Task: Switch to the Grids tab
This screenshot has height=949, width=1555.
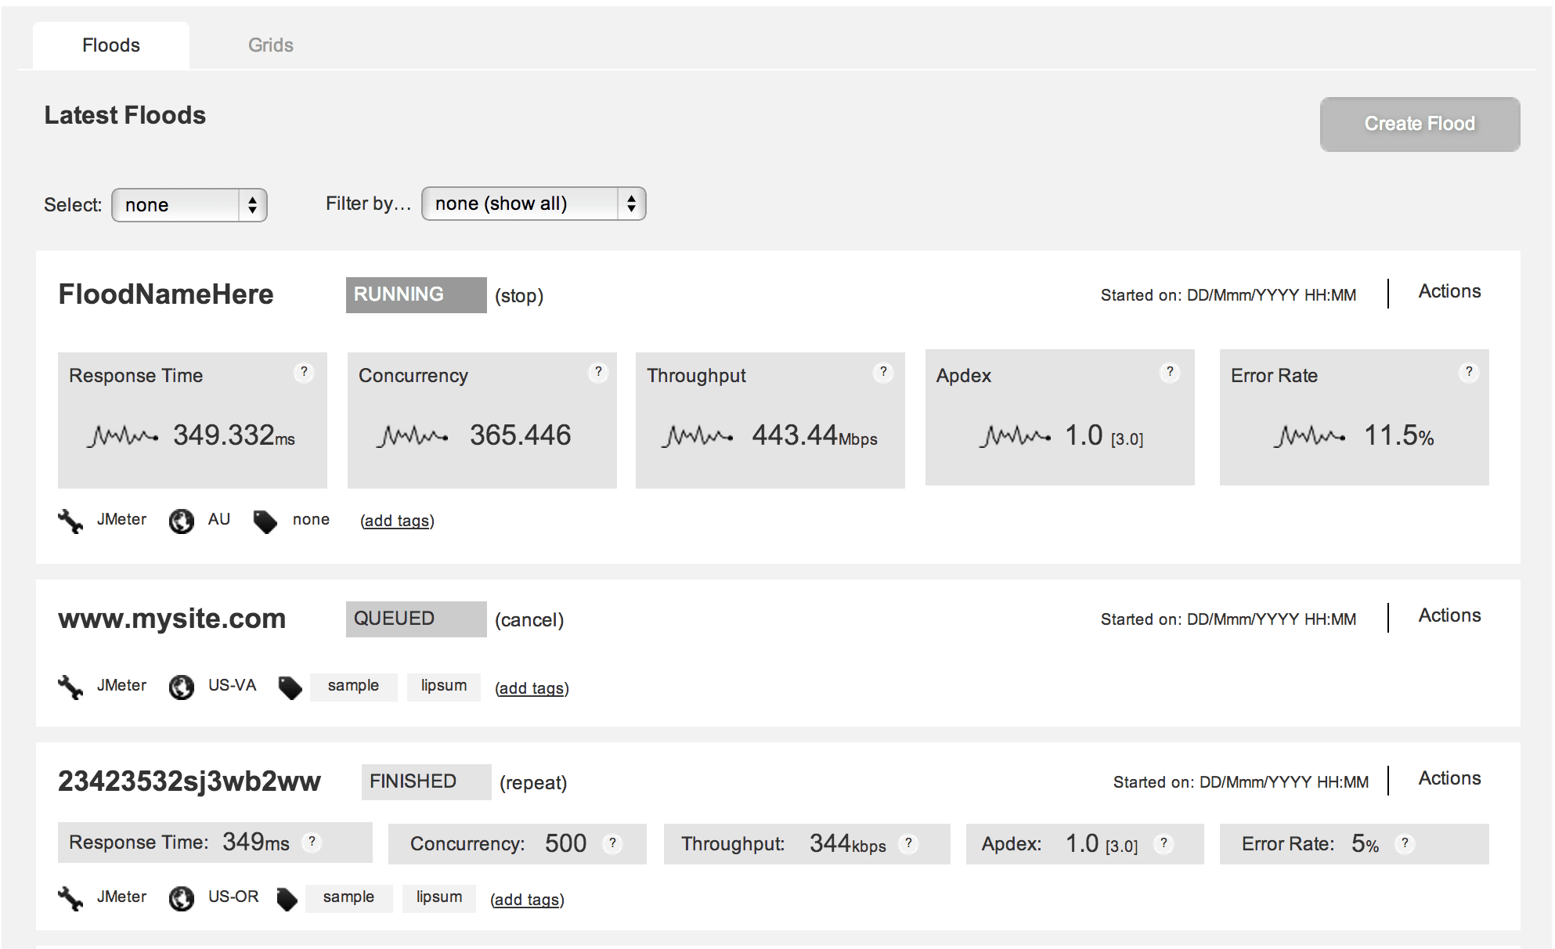Action: [270, 45]
